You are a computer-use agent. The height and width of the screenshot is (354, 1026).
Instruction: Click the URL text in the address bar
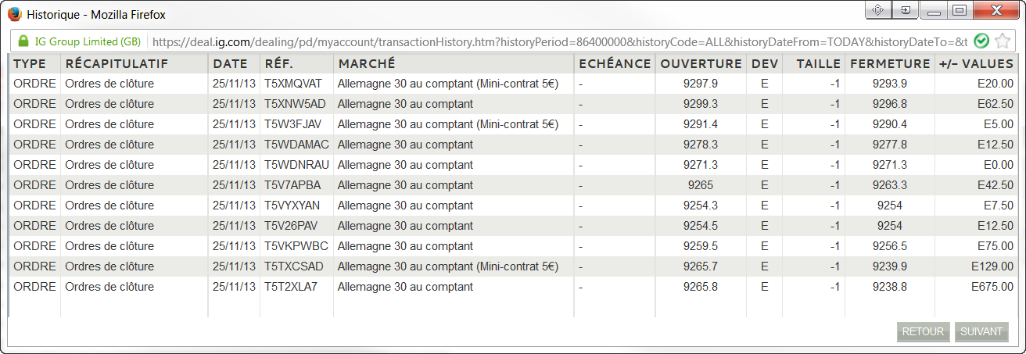(560, 41)
